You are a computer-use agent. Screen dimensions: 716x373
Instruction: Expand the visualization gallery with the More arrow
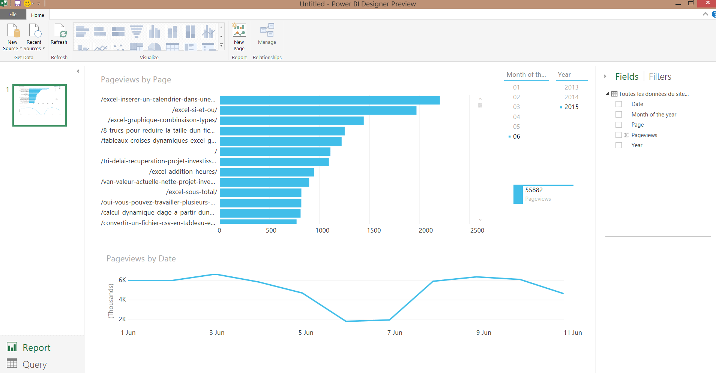point(221,45)
